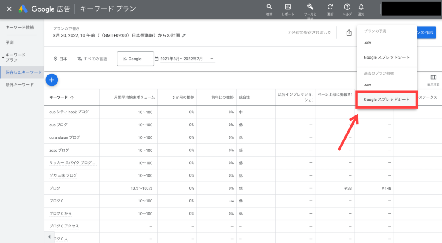
Task: Click the ステータス column header
Action: point(428,97)
